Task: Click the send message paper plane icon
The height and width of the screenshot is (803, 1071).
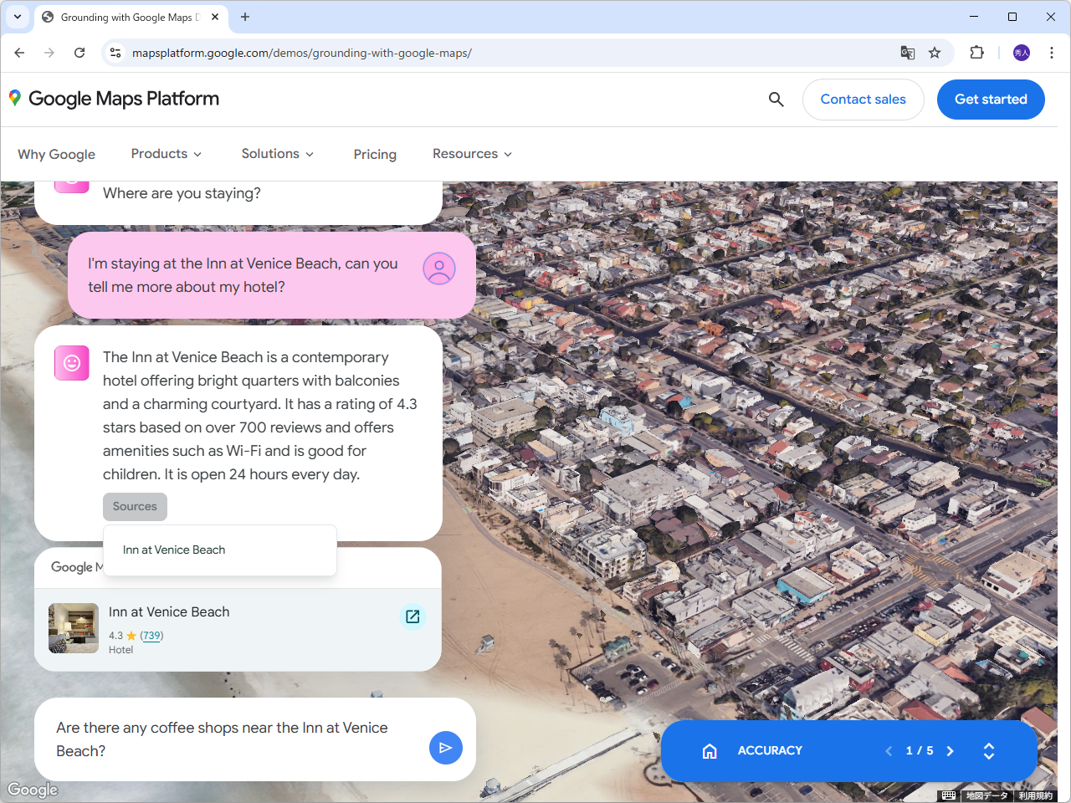Action: pos(446,747)
